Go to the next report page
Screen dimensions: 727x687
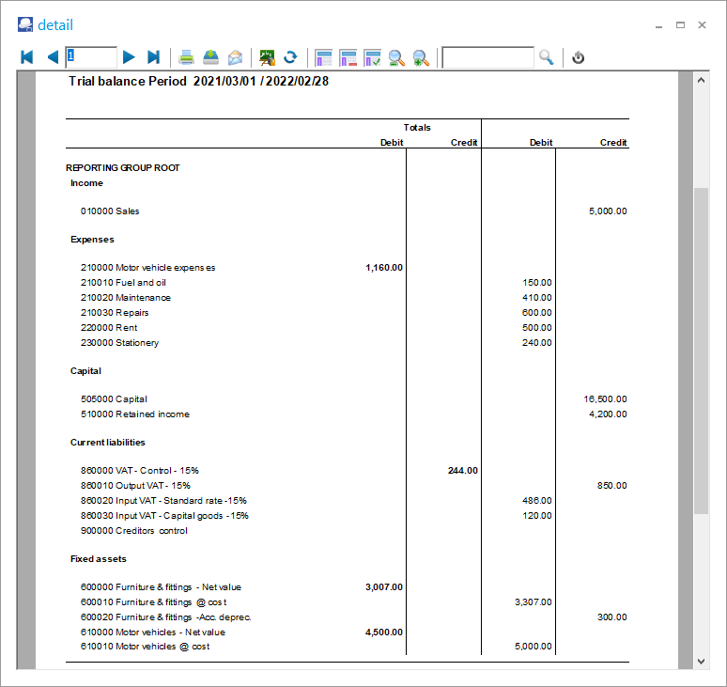(130, 57)
